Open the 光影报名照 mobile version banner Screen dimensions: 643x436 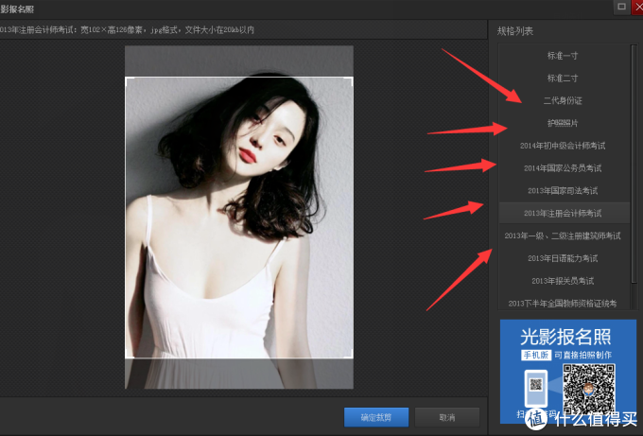pos(568,371)
